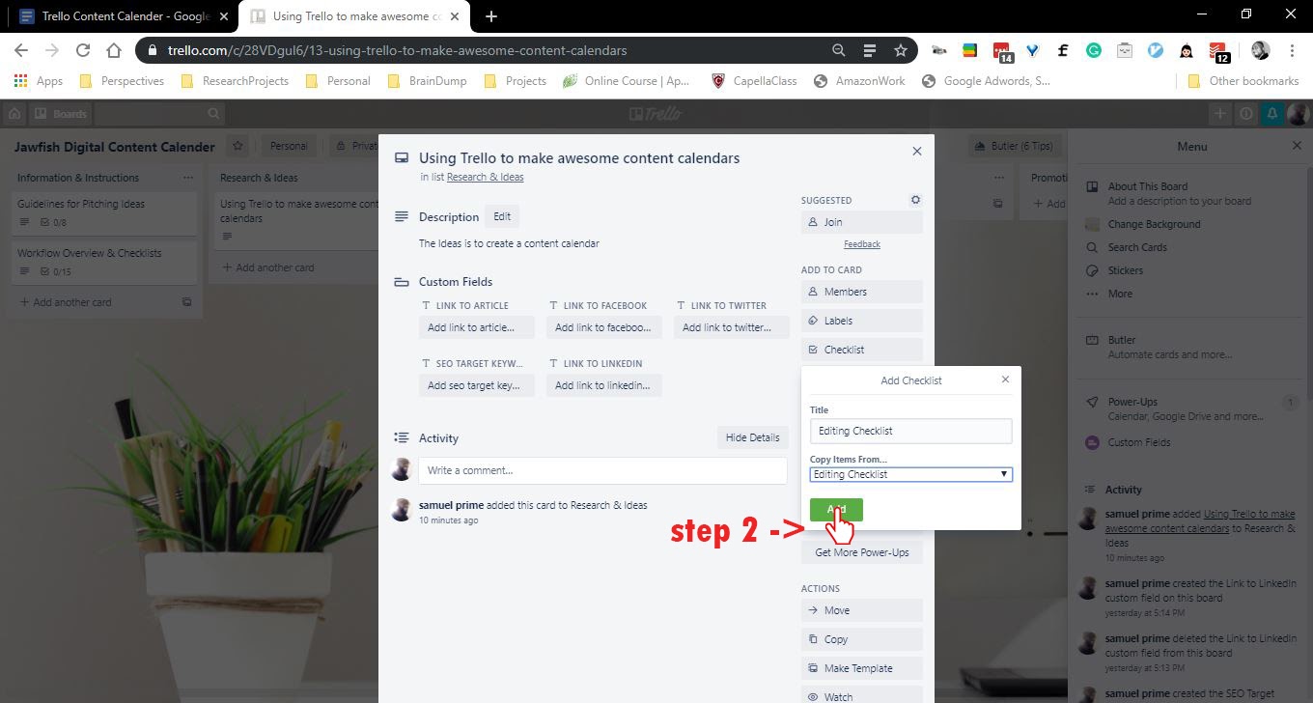Open the Research & Ideas list link

(x=485, y=178)
